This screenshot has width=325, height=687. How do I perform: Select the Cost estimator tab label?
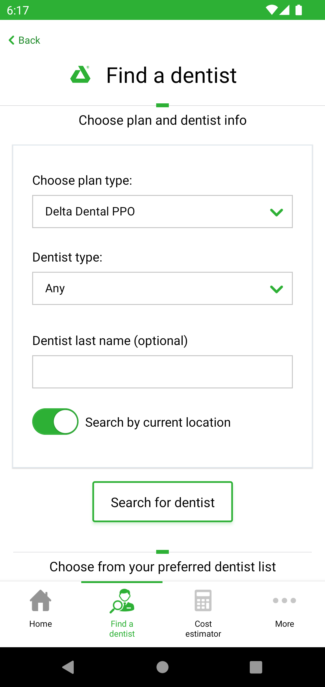[203, 629]
